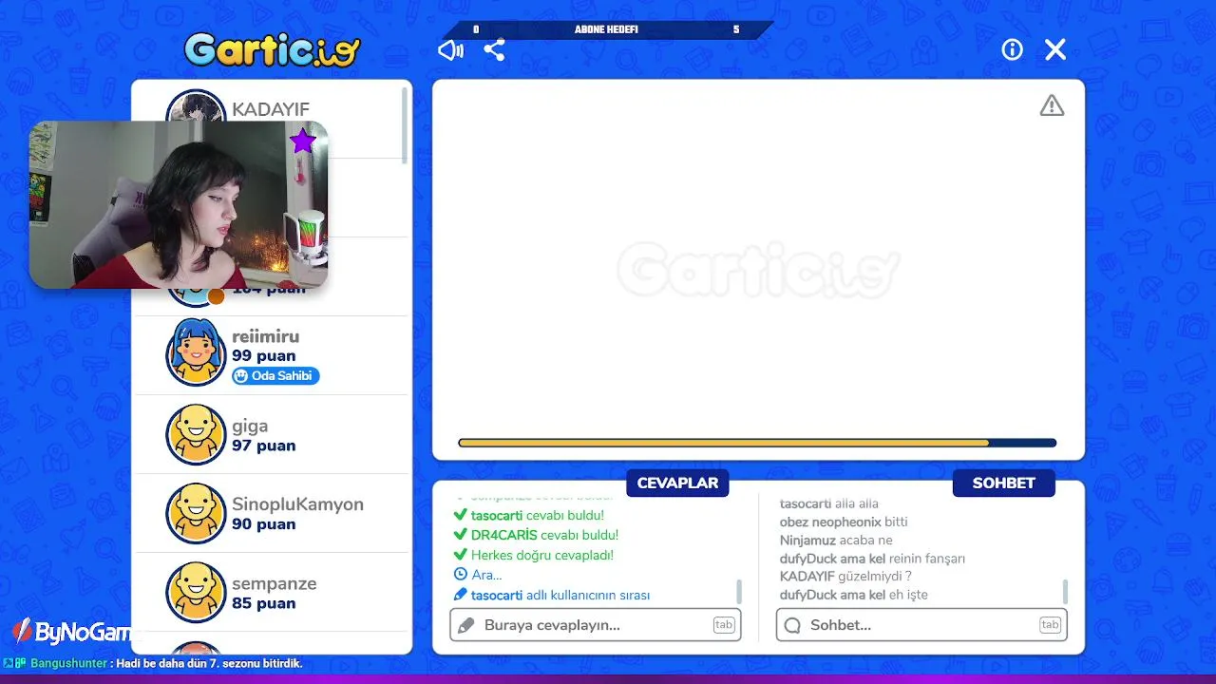Click the score 99 puan
1216x684 pixels.
tap(264, 356)
